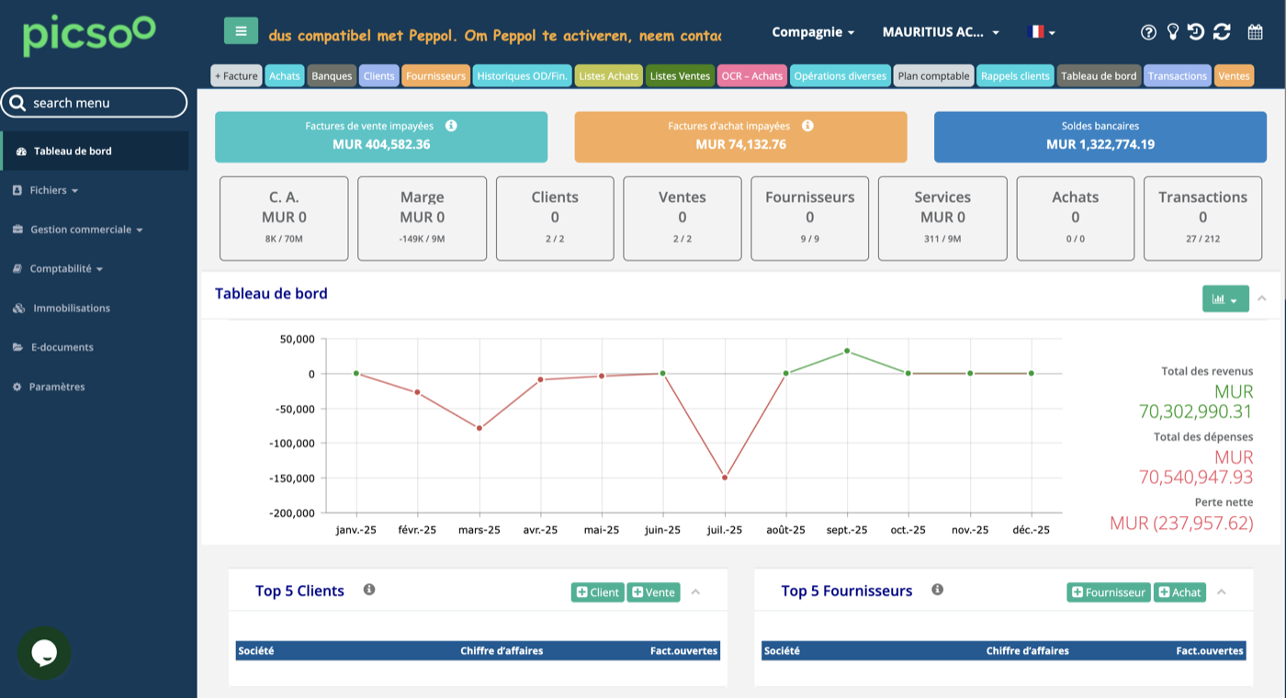This screenshot has width=1286, height=698.
Task: Focus the search menu field
Action: point(94,103)
